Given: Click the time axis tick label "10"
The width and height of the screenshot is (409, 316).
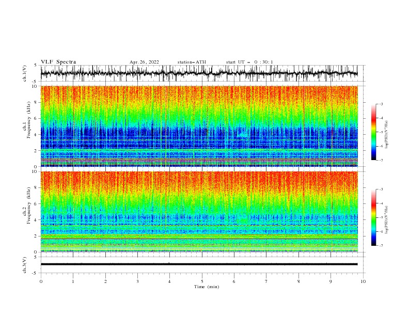Looking at the screenshot, I should point(363,281).
